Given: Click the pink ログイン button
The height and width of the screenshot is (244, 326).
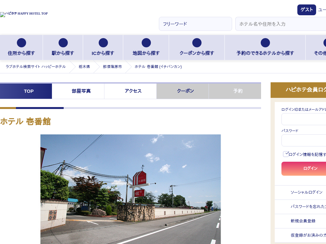Looking at the screenshot, I should pos(304,169).
